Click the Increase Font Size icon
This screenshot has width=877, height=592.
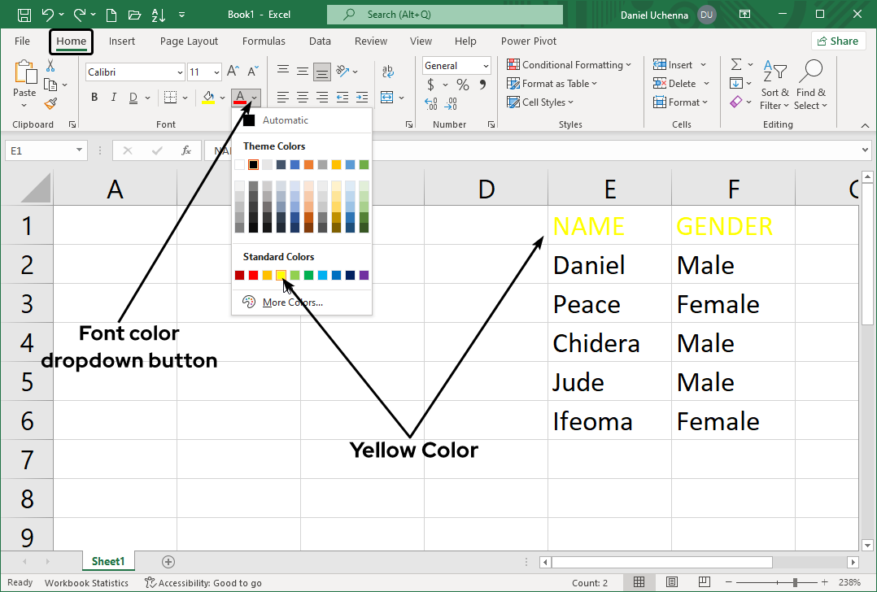(233, 72)
